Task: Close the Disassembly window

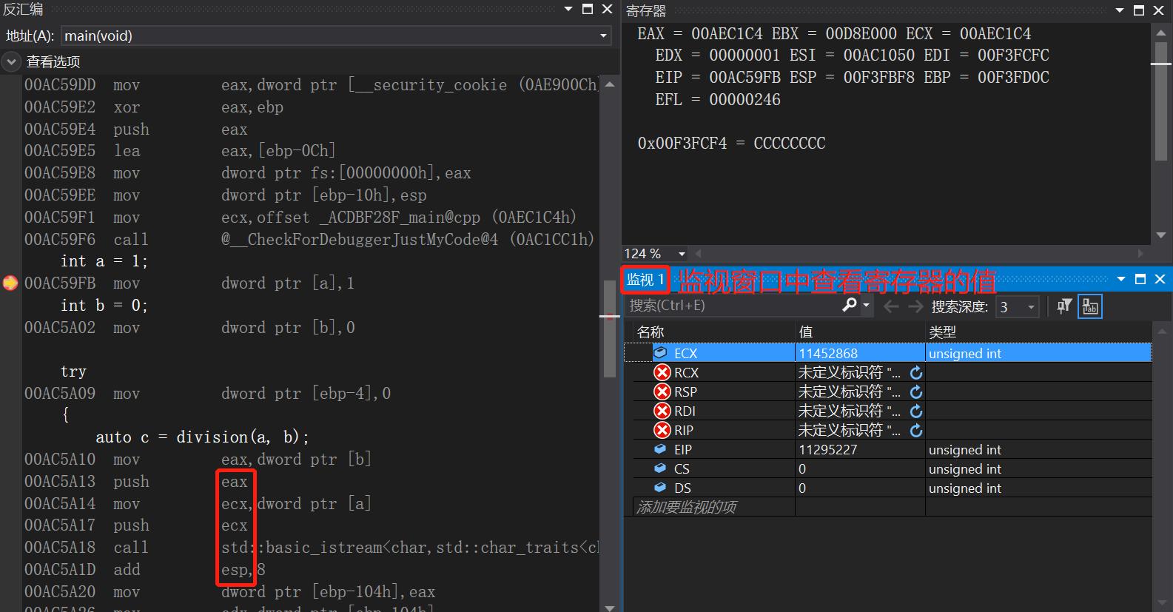Action: [x=607, y=9]
